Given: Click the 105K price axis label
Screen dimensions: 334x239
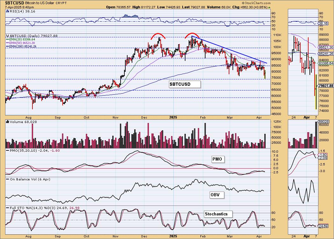Looking at the screenshot, I should (x=277, y=41).
